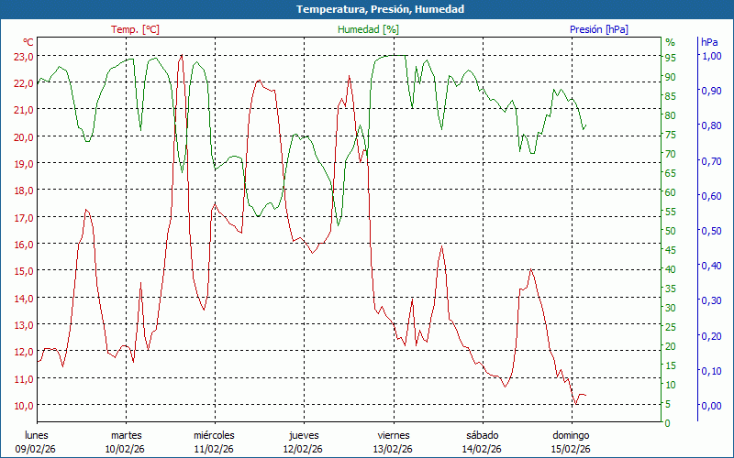Screen dimensions: 734x458
Task: Select the martes 10/02/26 date label
Action: 126,442
